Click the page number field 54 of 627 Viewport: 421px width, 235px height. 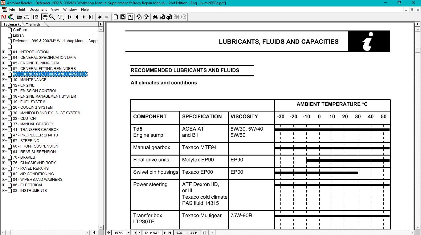point(152,233)
